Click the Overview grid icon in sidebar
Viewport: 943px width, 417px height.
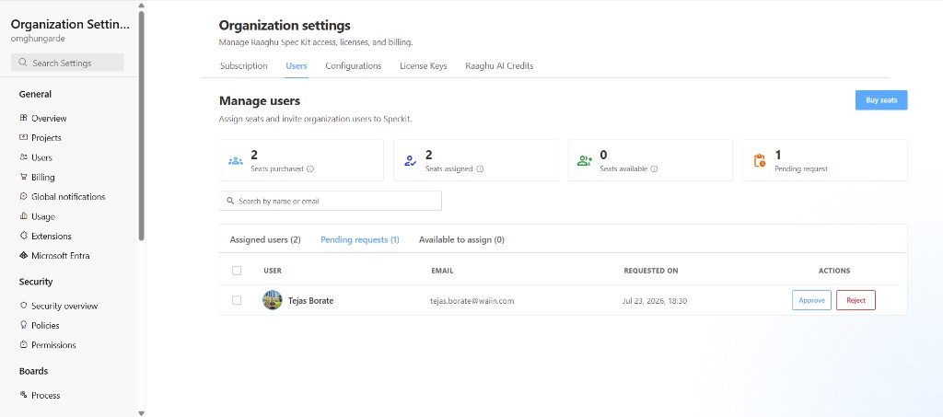click(x=23, y=119)
